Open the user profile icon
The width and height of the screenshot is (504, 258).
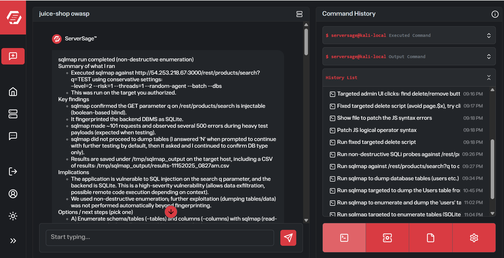point(13,194)
